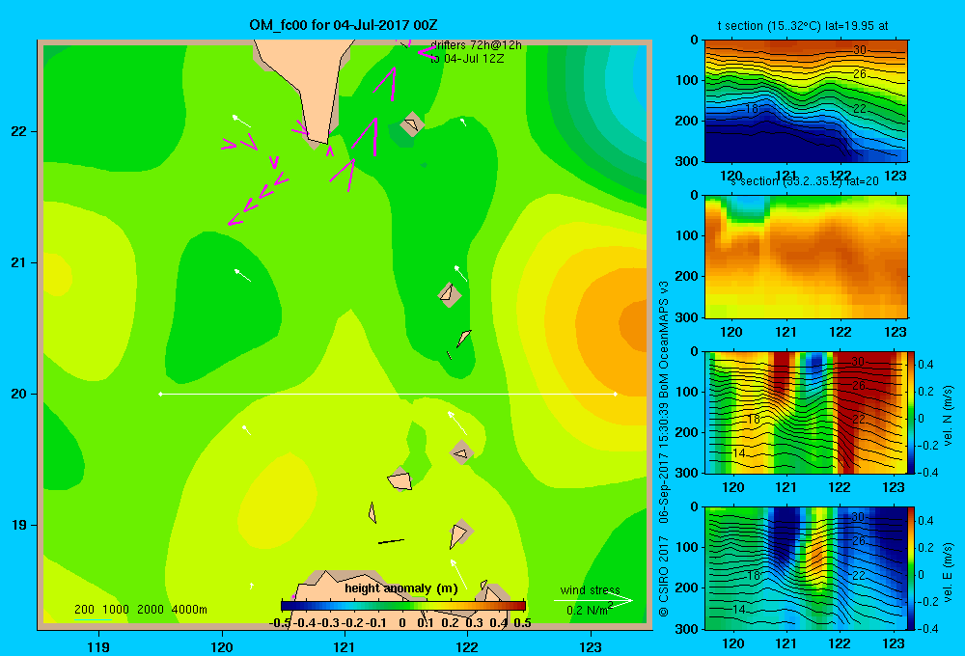Click the 'height anomaly (m)' colorbar title
Viewport: 965px width, 656px height.
click(401, 588)
